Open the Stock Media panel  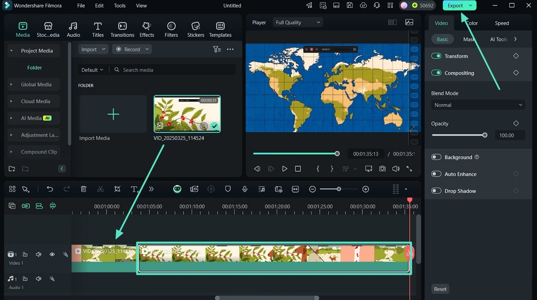coord(48,30)
